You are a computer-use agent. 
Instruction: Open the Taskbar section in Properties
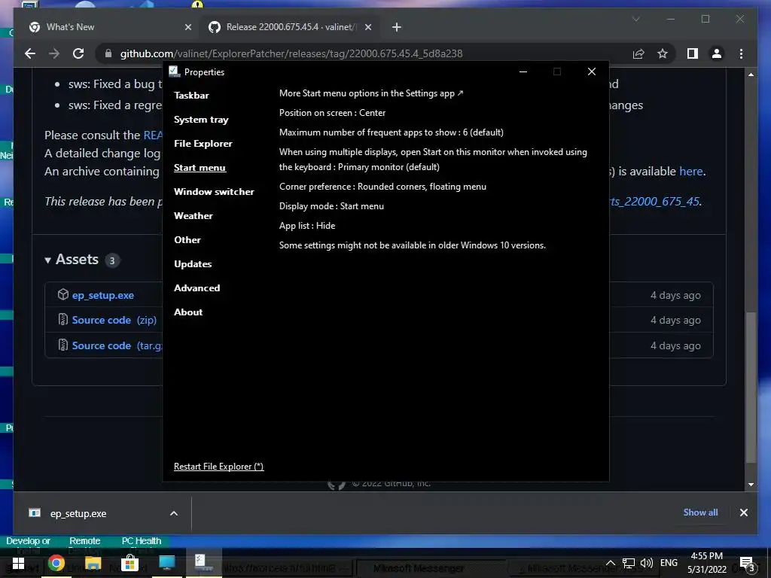(x=191, y=96)
